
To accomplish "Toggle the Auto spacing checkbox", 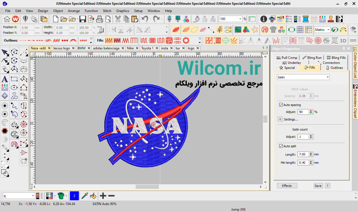I will 281,105.
